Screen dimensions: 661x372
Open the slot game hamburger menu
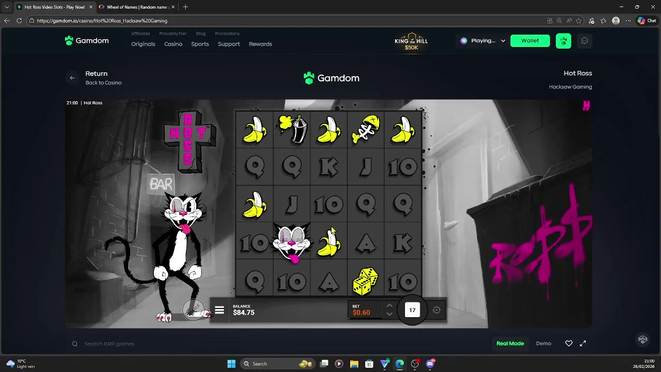coord(219,310)
